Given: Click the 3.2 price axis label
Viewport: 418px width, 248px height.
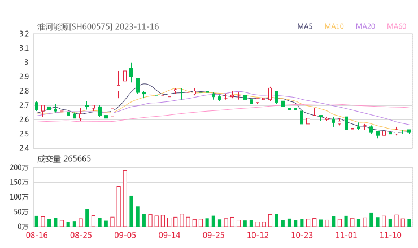Looking at the screenshot, I should [x=24, y=34].
